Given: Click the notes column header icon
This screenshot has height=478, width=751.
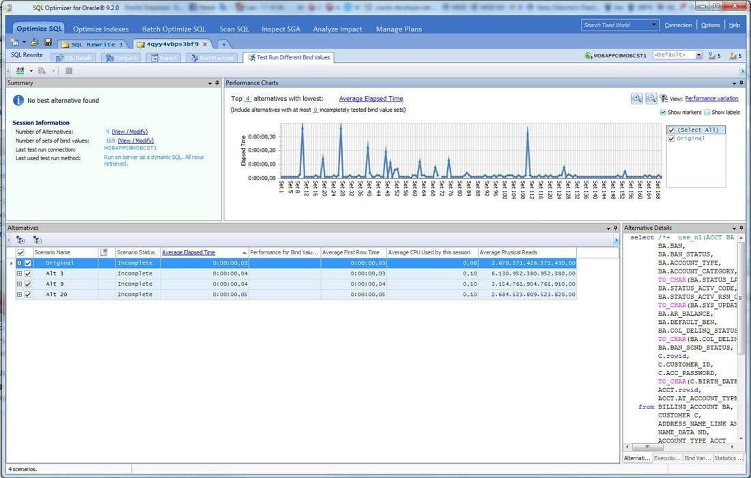Looking at the screenshot, I should (104, 252).
